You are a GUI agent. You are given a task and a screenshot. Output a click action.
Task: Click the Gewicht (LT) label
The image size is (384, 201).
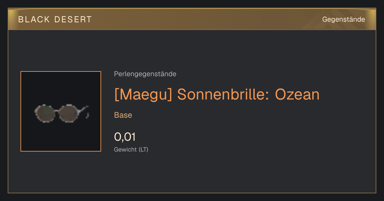click(x=131, y=149)
